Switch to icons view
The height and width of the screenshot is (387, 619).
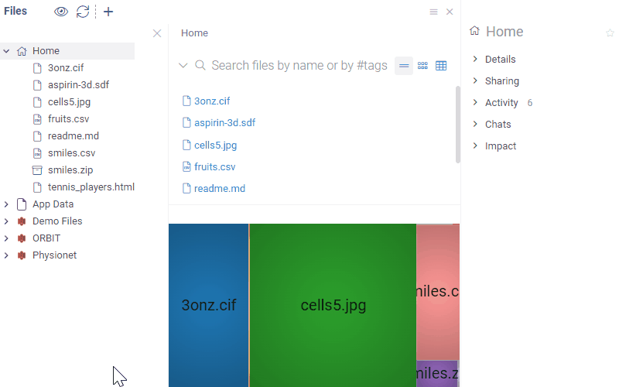(x=422, y=66)
